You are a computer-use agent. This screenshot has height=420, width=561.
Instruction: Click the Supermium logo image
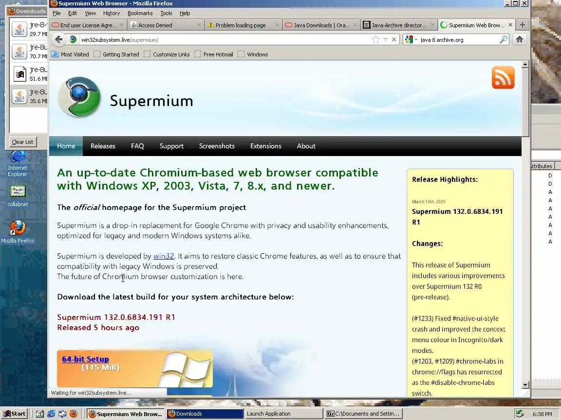point(79,97)
